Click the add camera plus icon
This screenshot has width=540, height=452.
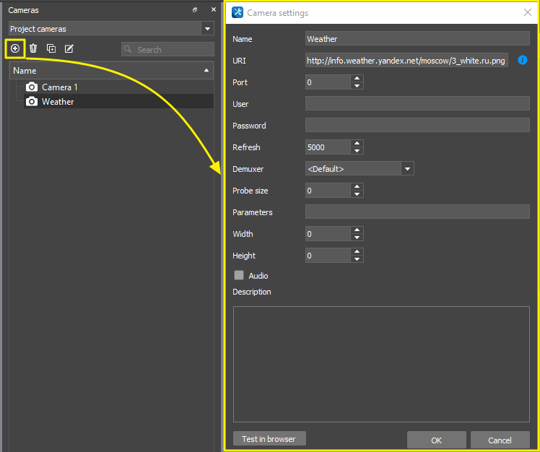tap(14, 48)
